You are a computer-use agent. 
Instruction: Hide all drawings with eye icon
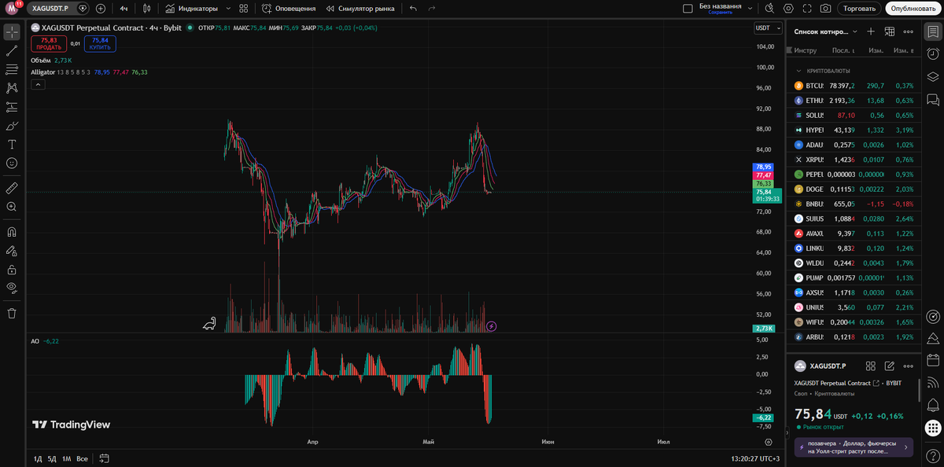tap(12, 288)
